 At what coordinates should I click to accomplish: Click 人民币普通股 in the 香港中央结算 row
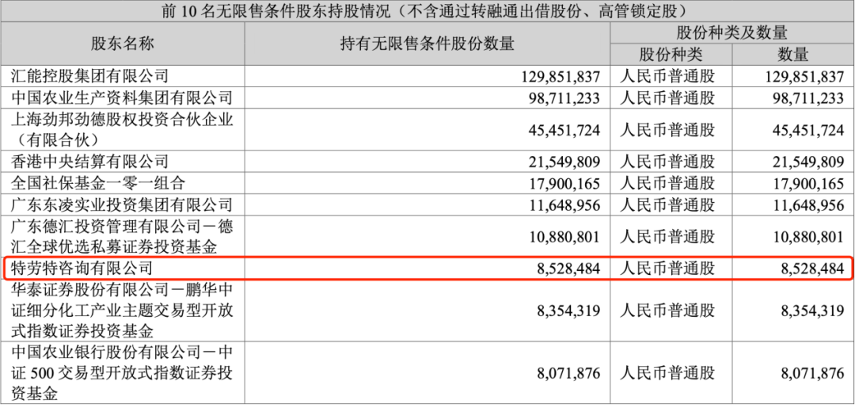click(667, 162)
